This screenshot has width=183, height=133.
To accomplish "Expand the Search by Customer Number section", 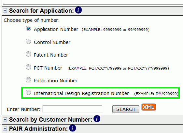I will [5, 119].
